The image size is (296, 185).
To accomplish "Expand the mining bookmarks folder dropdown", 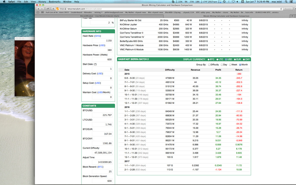I will [x=98, y=12].
